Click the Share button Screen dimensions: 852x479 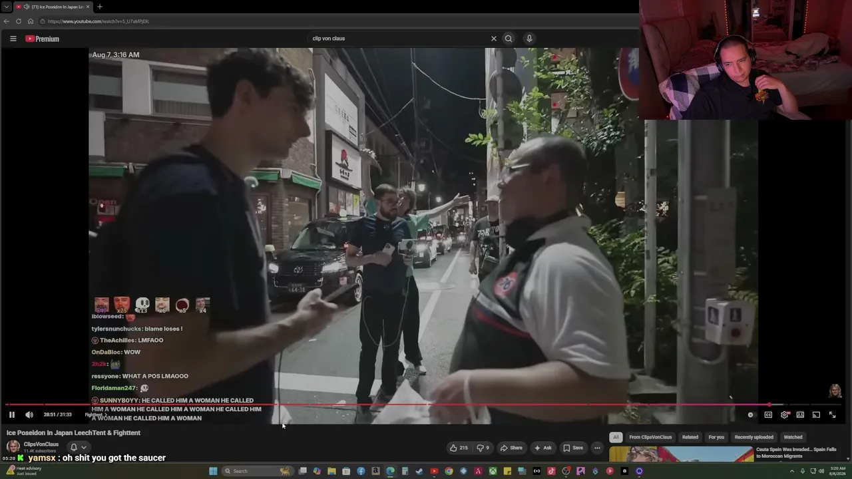[511, 448]
